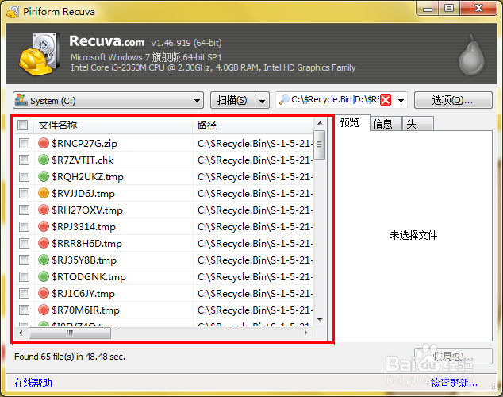Viewport: 503px width, 397px height.
Task: Select the file name $RNCP27G.zip
Action: 84,143
